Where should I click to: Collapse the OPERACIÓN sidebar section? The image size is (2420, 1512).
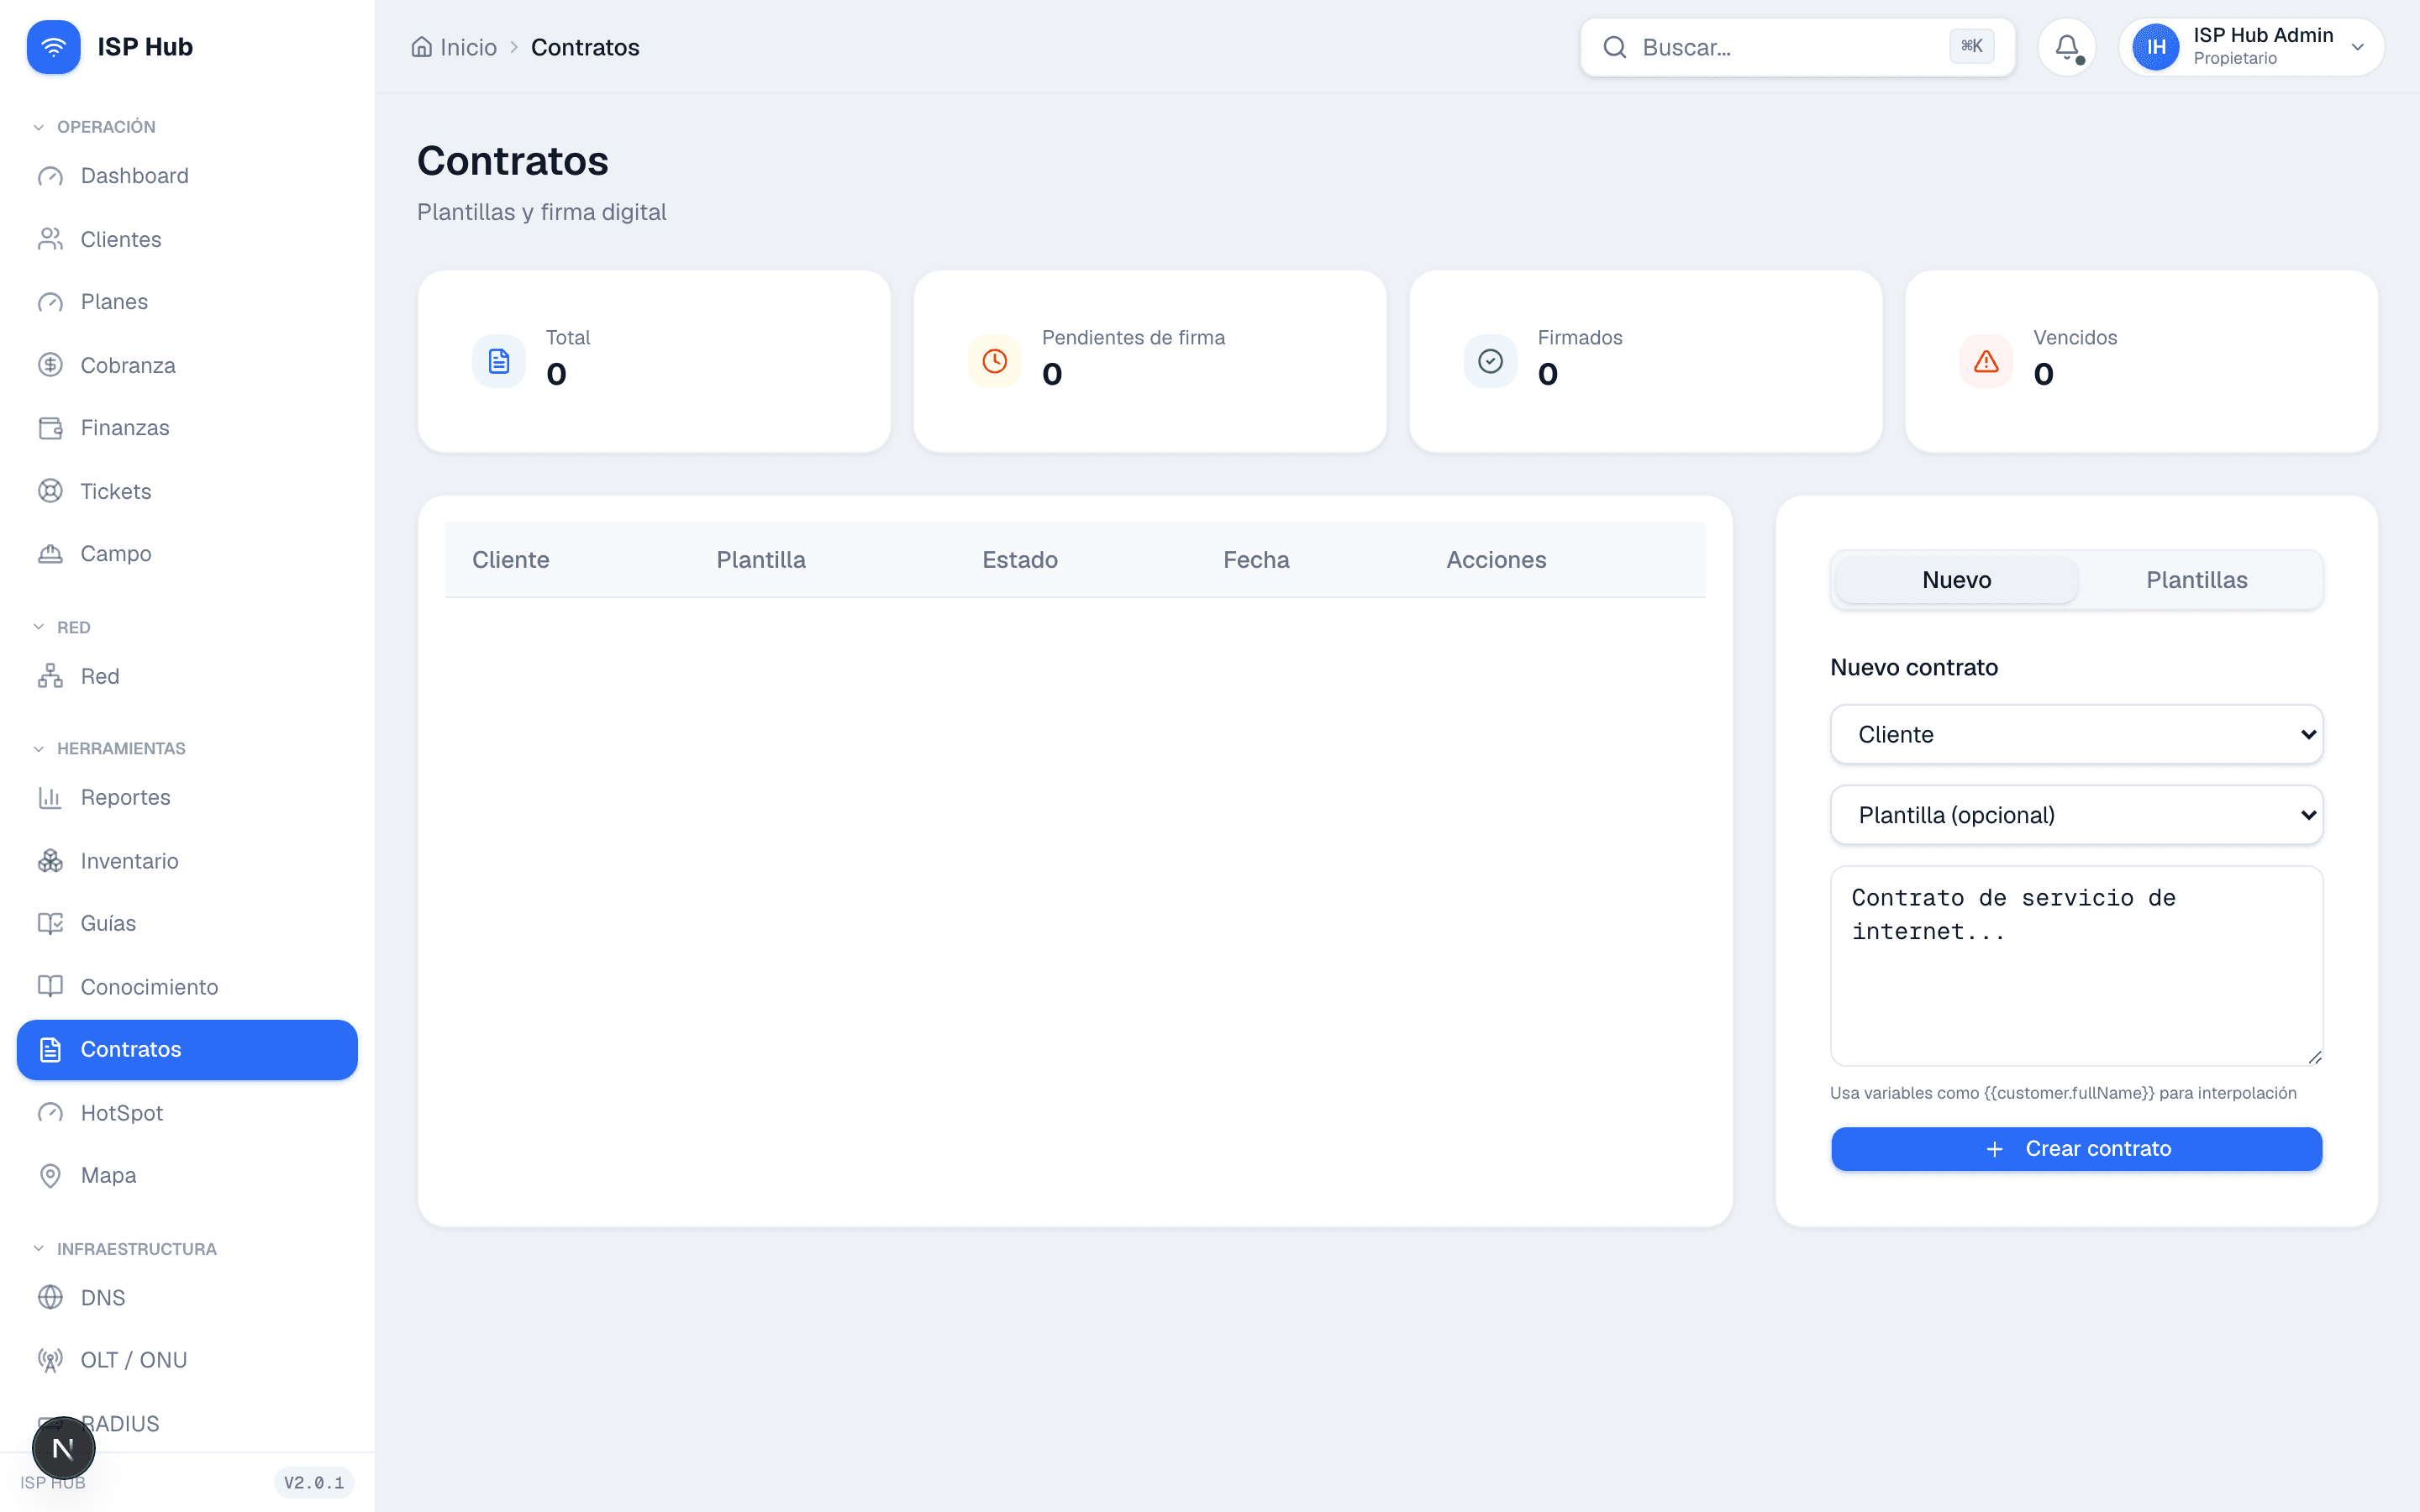point(95,127)
